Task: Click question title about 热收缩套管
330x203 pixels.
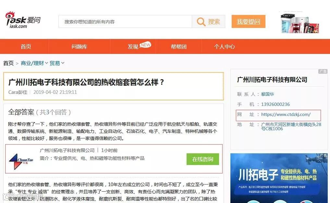Action: click(86, 82)
